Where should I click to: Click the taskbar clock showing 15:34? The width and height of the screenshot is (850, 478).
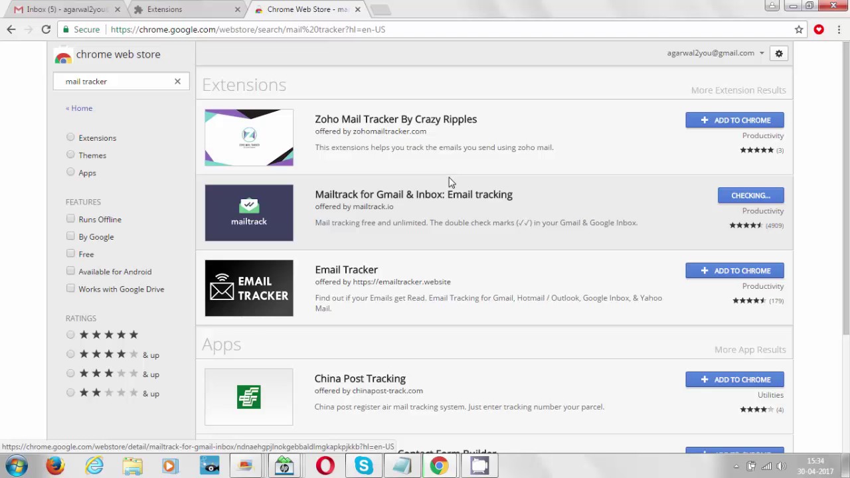tap(815, 466)
